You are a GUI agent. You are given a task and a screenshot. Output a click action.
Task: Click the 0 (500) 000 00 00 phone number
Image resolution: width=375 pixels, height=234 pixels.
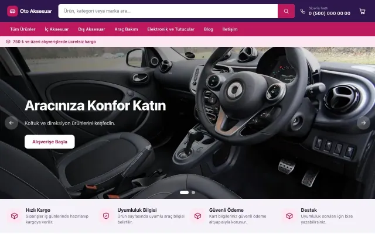[329, 13]
